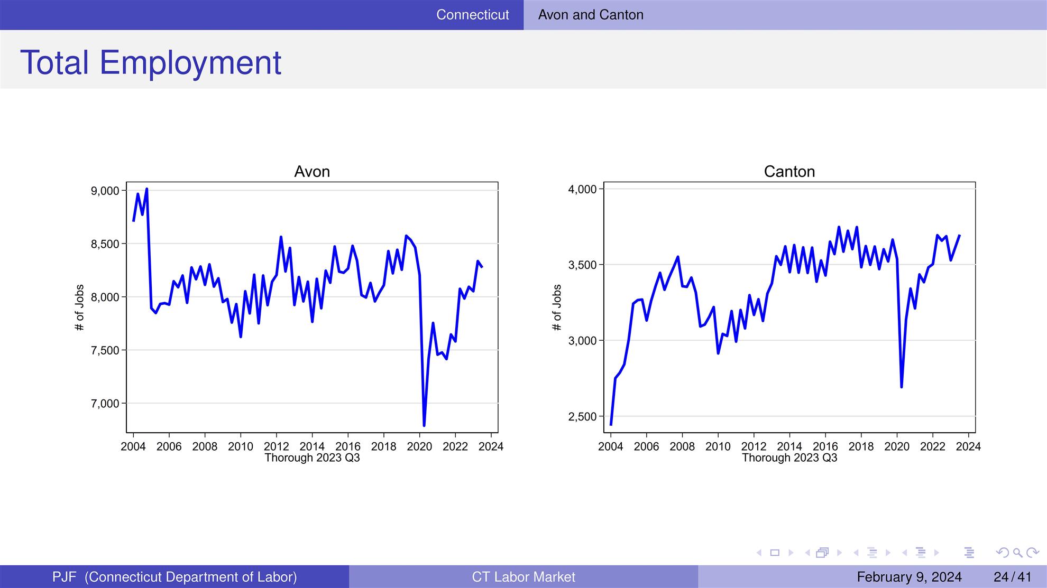Go to previous subsection arrow
Image resolution: width=1047 pixels, height=588 pixels.
[x=856, y=553]
